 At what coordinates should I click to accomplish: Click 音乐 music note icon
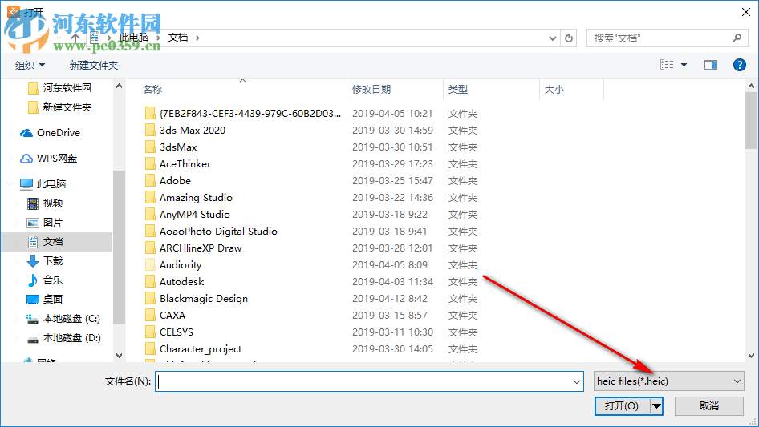32,280
